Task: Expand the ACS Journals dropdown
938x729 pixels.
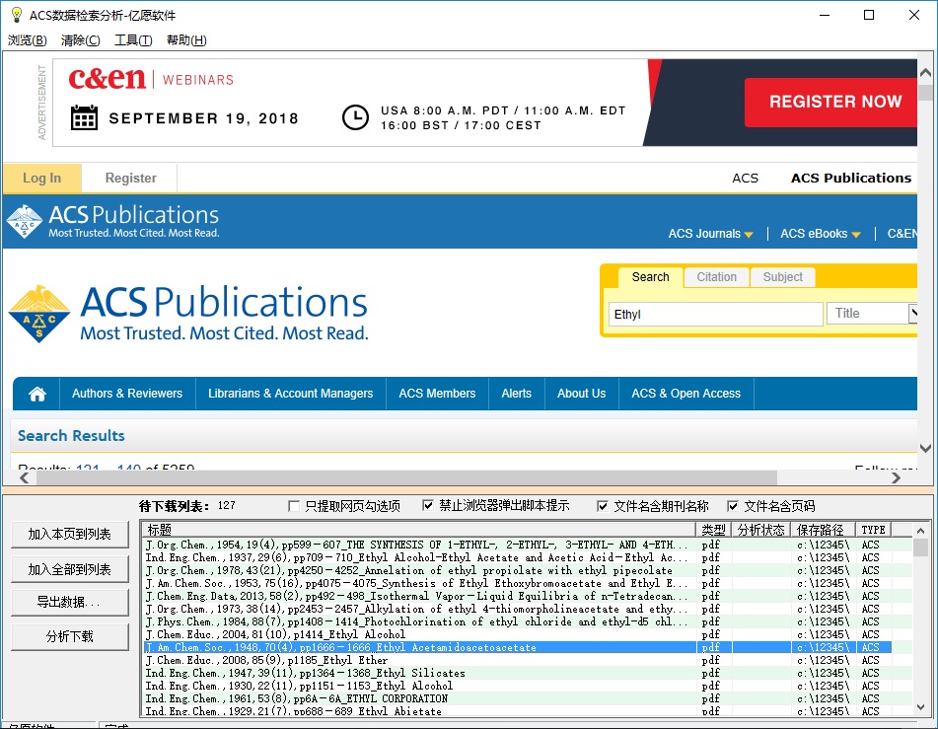Action: 710,234
